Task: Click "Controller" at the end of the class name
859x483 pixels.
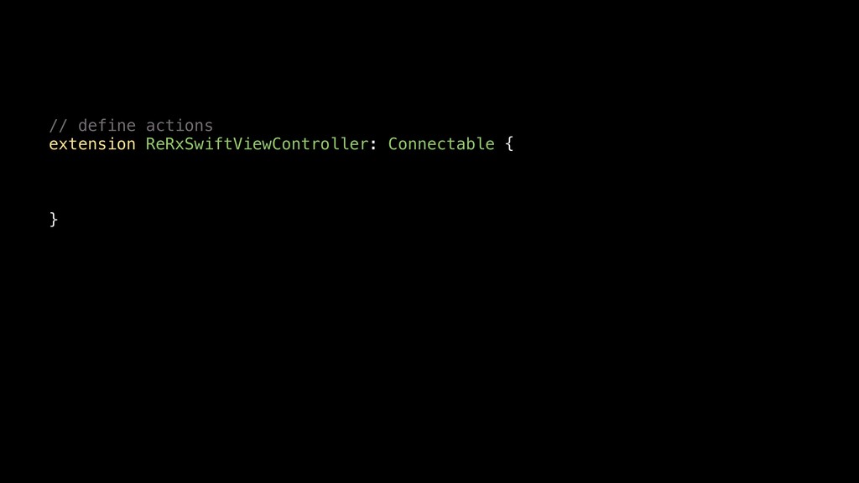Action: click(x=320, y=144)
